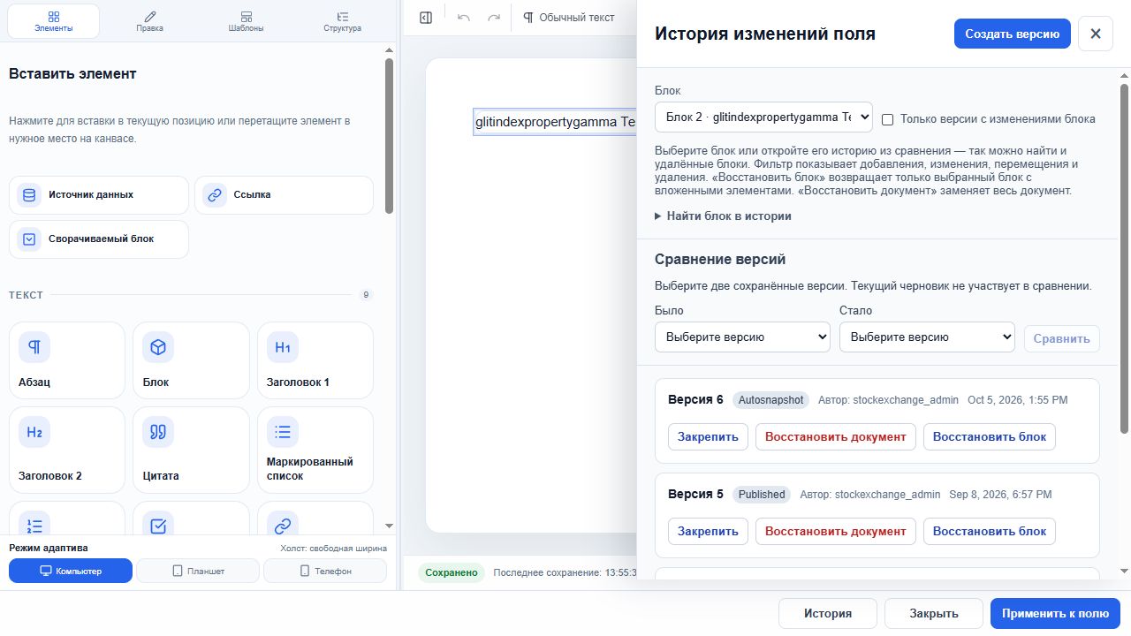Insert the Источник данных element
This screenshot has height=636, width=1131.
click(99, 195)
